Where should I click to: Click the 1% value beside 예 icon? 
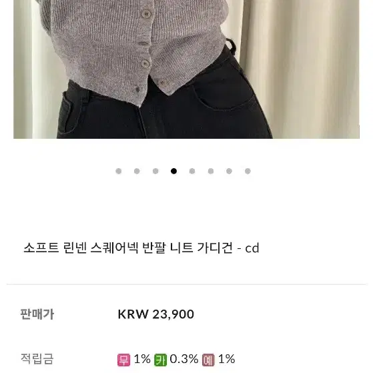point(226,359)
